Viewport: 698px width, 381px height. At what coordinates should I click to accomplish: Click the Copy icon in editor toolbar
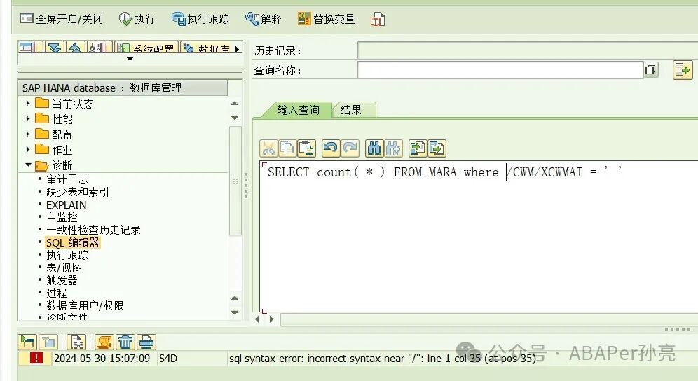287,148
